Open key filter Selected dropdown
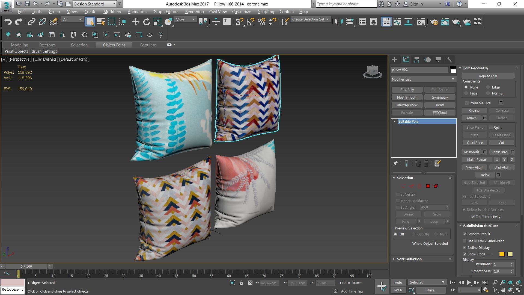This screenshot has height=295, width=524. 427,282
